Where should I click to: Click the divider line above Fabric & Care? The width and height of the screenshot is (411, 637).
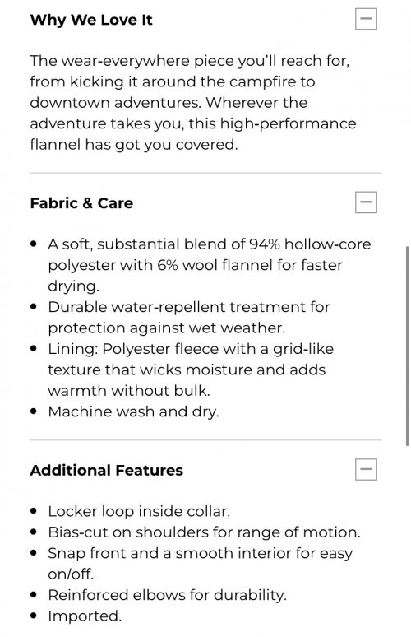[205, 173]
